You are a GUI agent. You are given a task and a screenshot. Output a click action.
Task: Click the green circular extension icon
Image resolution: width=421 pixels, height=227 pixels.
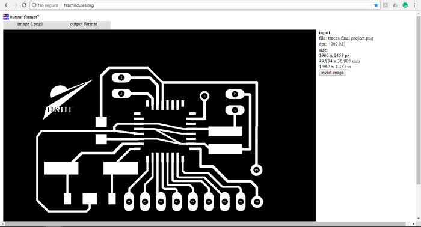405,5
